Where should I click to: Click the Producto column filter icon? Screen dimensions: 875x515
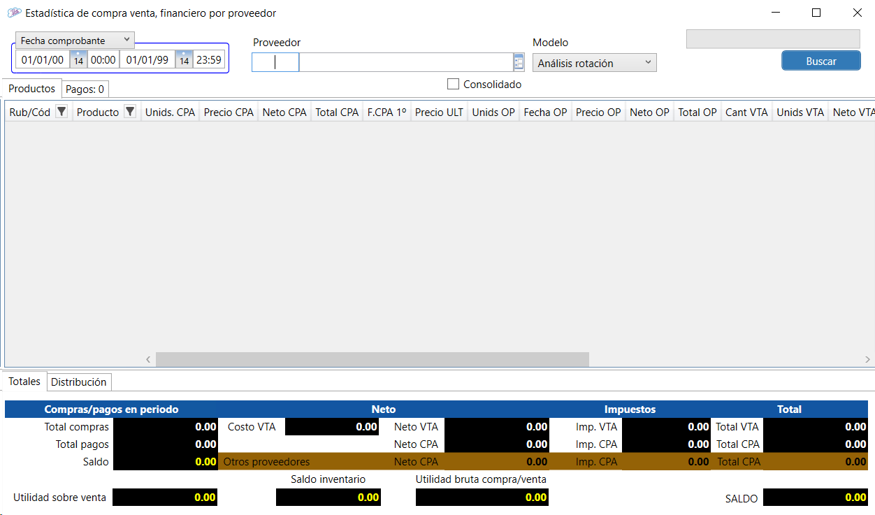tap(129, 112)
